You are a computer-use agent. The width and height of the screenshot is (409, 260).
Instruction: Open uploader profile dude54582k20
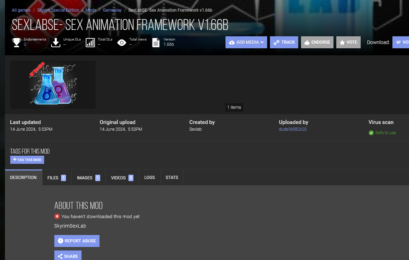tap(293, 129)
